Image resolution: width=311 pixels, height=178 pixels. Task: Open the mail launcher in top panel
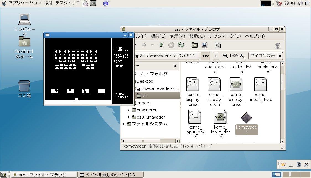85,3
